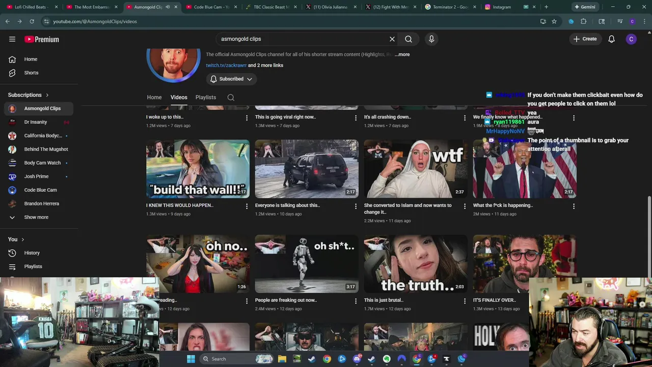Switch to channel Home tab
652x367 pixels.
coord(154,97)
